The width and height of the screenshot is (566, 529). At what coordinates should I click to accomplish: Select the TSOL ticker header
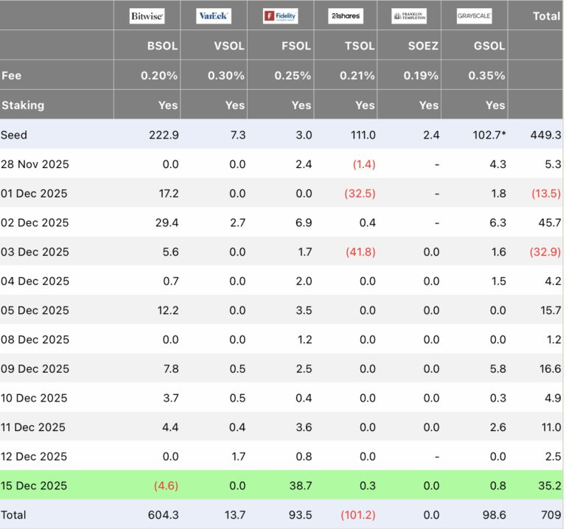[x=359, y=46]
